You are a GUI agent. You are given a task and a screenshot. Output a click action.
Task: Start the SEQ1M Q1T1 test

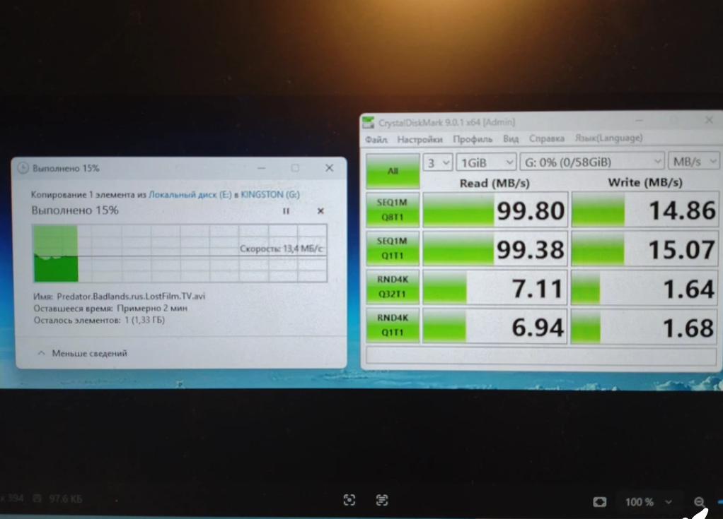tap(393, 248)
